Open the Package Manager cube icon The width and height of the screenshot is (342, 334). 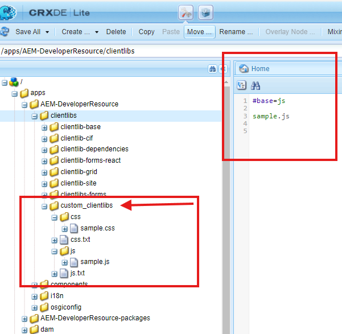pyautogui.click(x=206, y=12)
